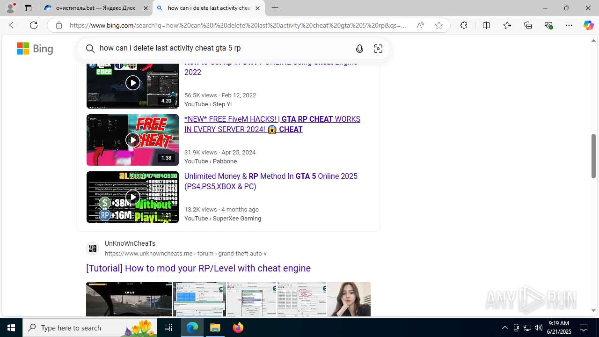The height and width of the screenshot is (337, 599).
Task: Open the Cheat Engine 2022 video title link
Action: tap(271, 67)
